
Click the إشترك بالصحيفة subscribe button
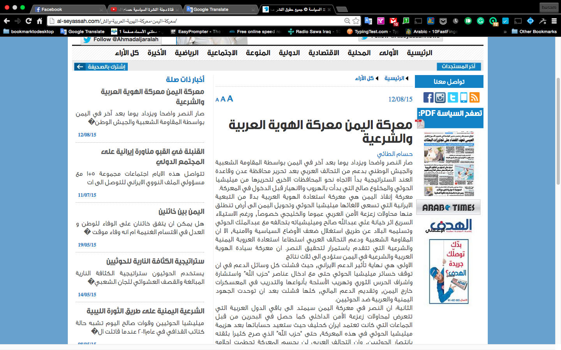coord(101,67)
